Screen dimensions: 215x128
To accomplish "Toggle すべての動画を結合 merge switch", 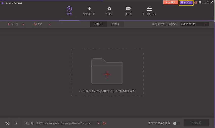I will tap(176, 123).
